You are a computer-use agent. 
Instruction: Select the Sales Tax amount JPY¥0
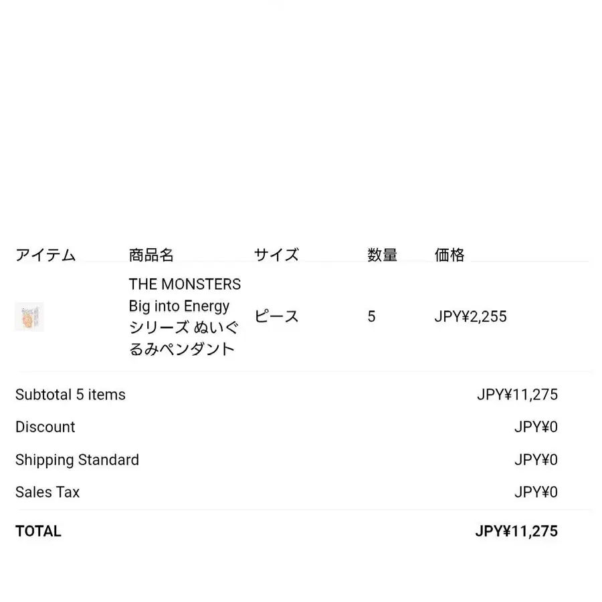pos(536,492)
